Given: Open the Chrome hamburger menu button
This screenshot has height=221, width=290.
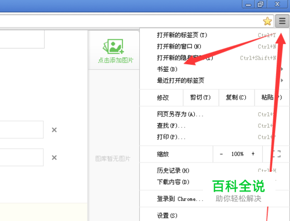Looking at the screenshot, I should coord(282,21).
